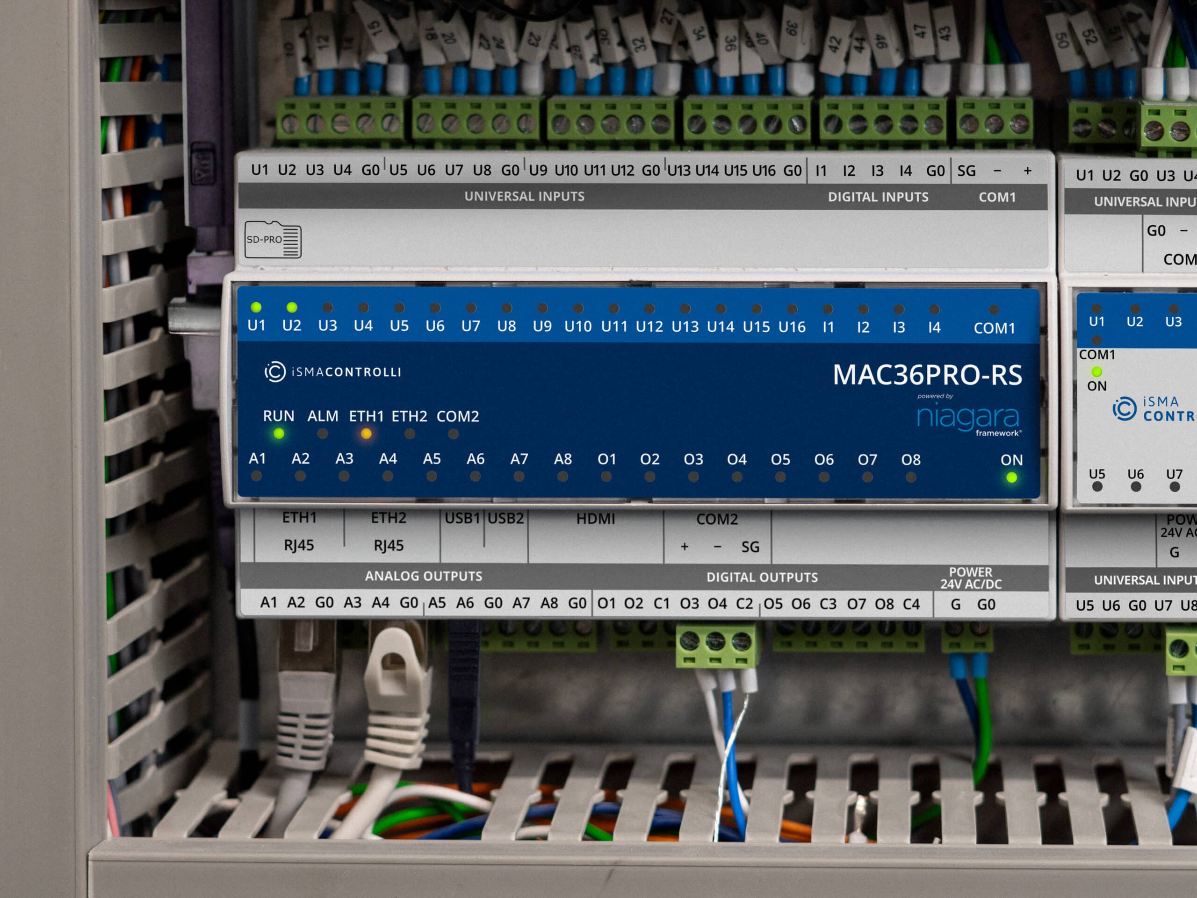Click the POWER 24V AC/DC label
Viewport: 1197px width, 898px height.
(971, 578)
